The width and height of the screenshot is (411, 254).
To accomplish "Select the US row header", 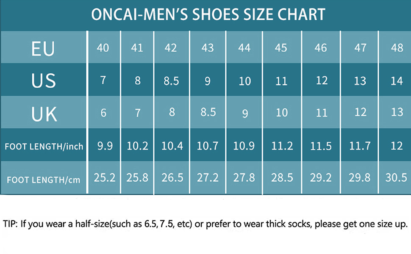I will [x=43, y=80].
